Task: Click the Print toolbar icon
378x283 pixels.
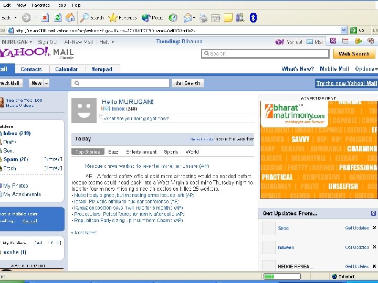Action: (203, 18)
